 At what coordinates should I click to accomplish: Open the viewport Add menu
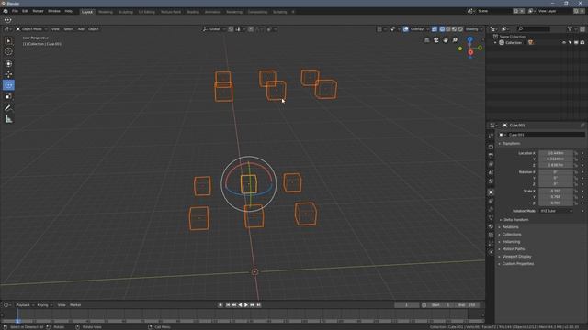(81, 28)
